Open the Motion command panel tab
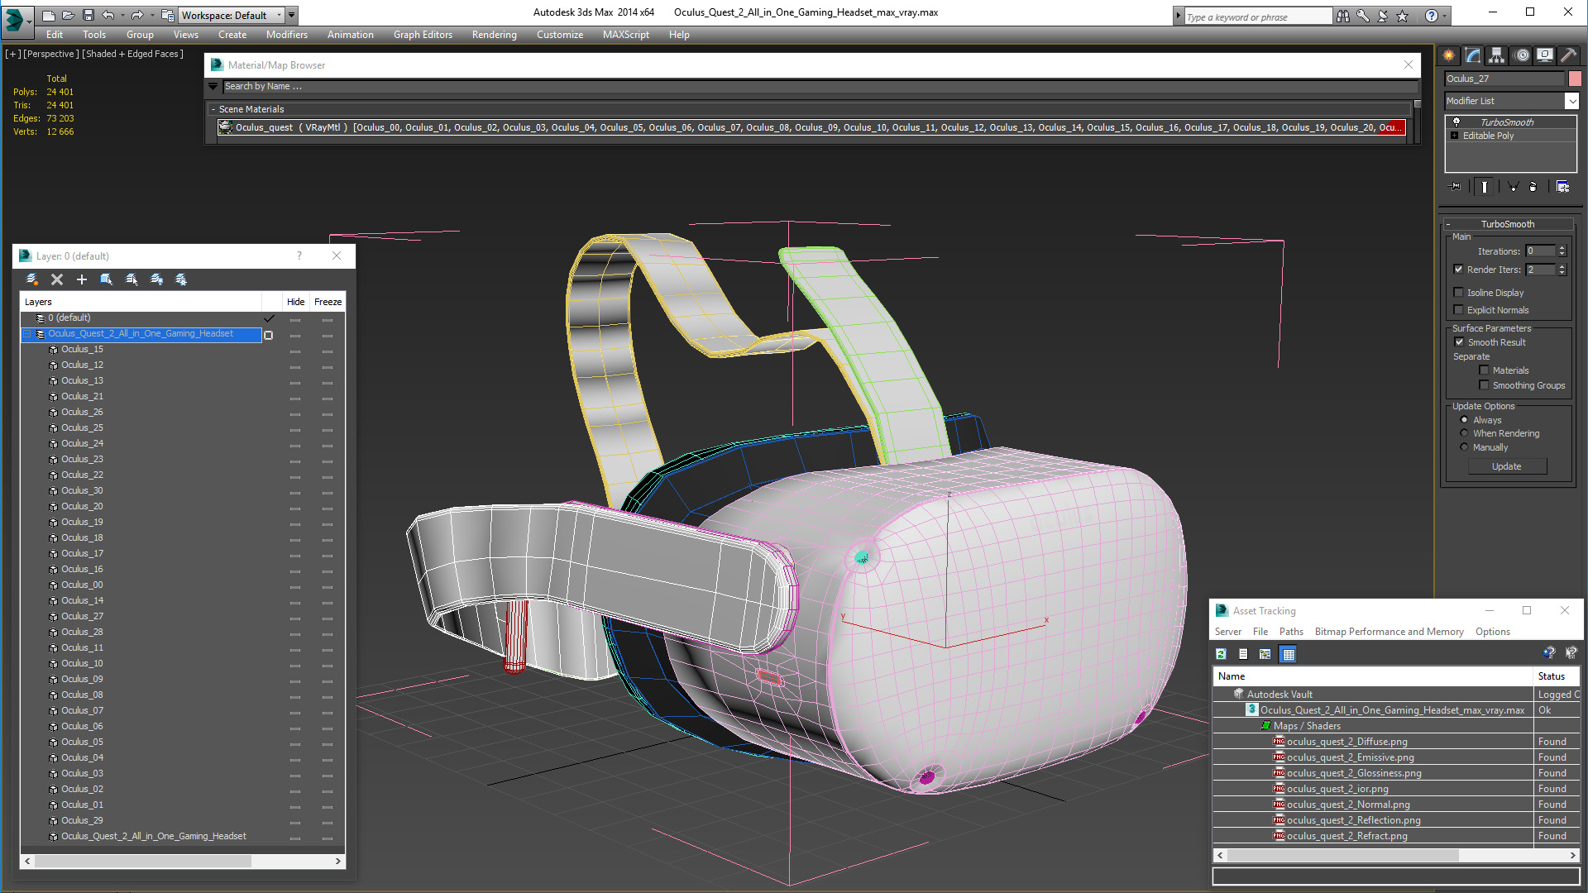The height and width of the screenshot is (893, 1588). coord(1522,55)
